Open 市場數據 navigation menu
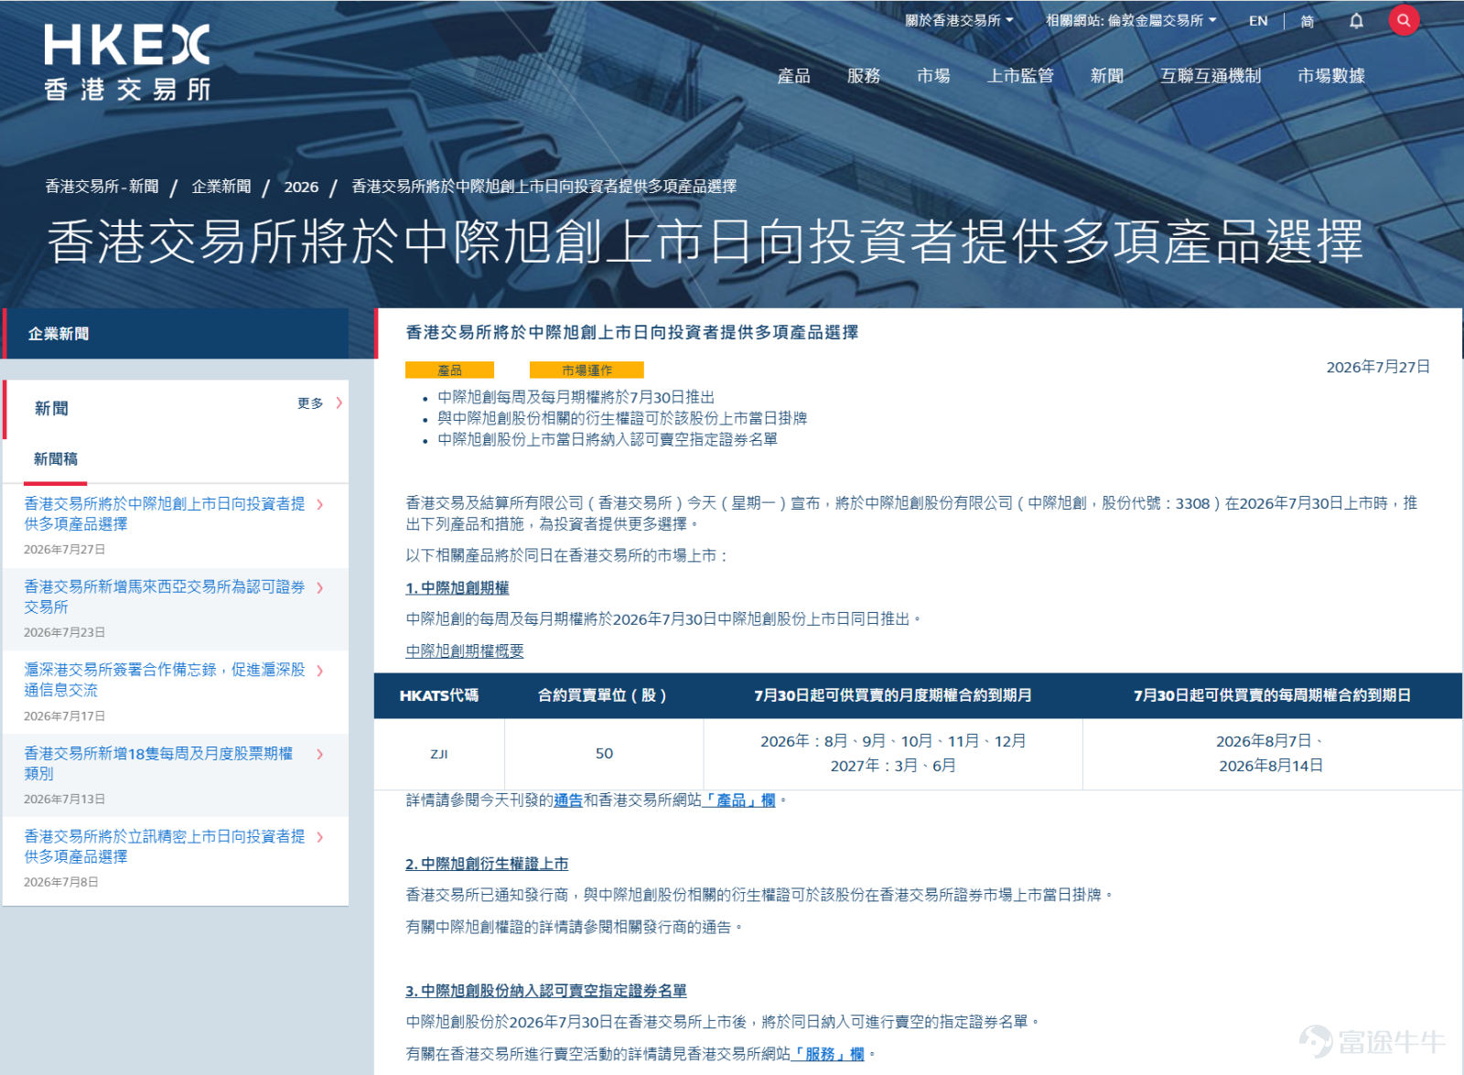Image resolution: width=1464 pixels, height=1075 pixels. (1331, 76)
